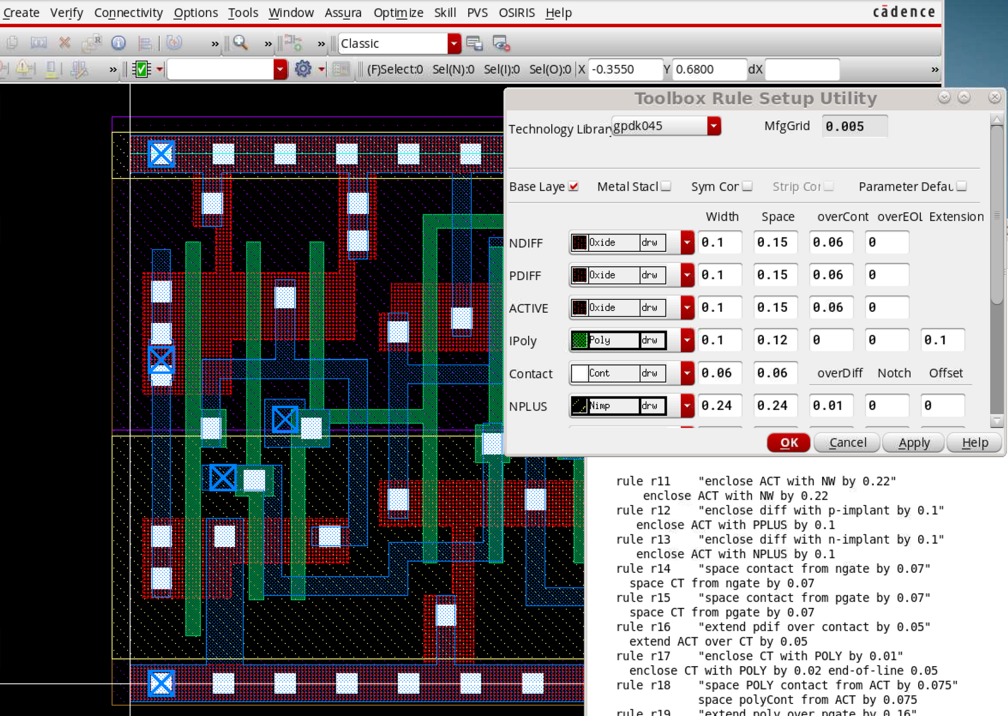Image resolution: width=1008 pixels, height=716 pixels.
Task: Open the OSIRIS menu
Action: (x=517, y=13)
